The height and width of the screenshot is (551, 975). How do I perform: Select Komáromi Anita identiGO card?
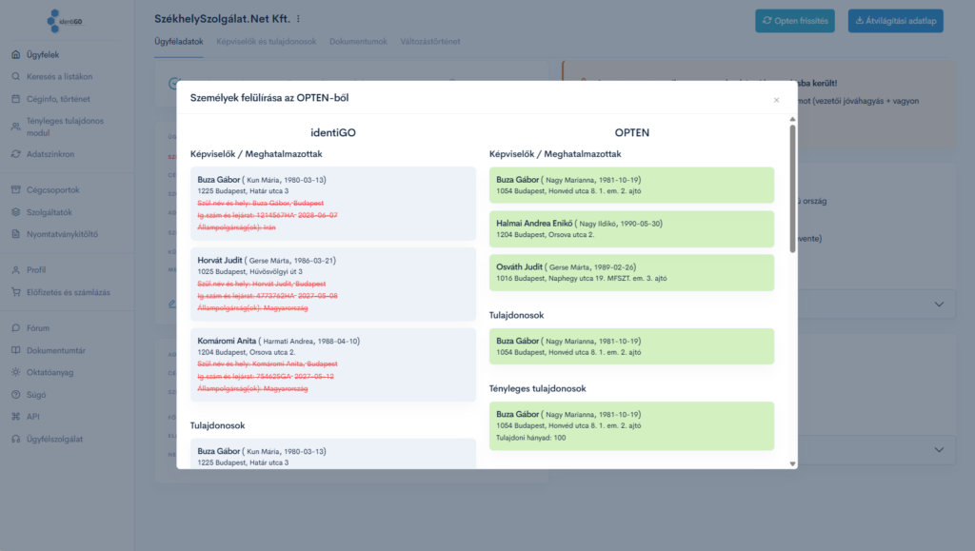333,364
